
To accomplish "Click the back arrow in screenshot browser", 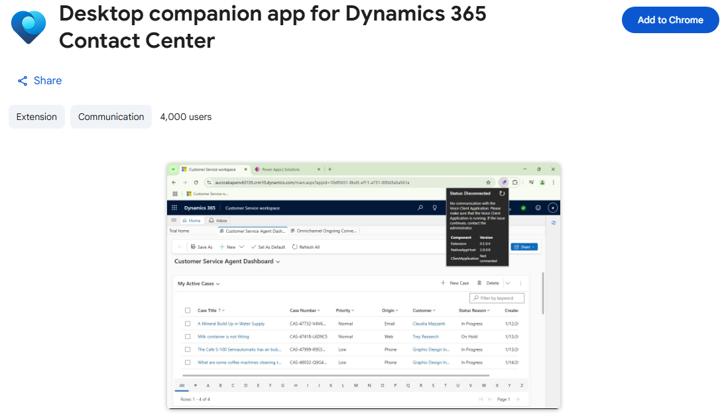I will pyautogui.click(x=174, y=182).
